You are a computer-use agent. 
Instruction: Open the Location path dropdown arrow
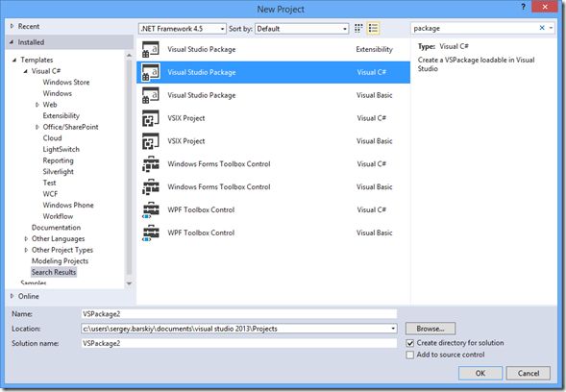393,329
